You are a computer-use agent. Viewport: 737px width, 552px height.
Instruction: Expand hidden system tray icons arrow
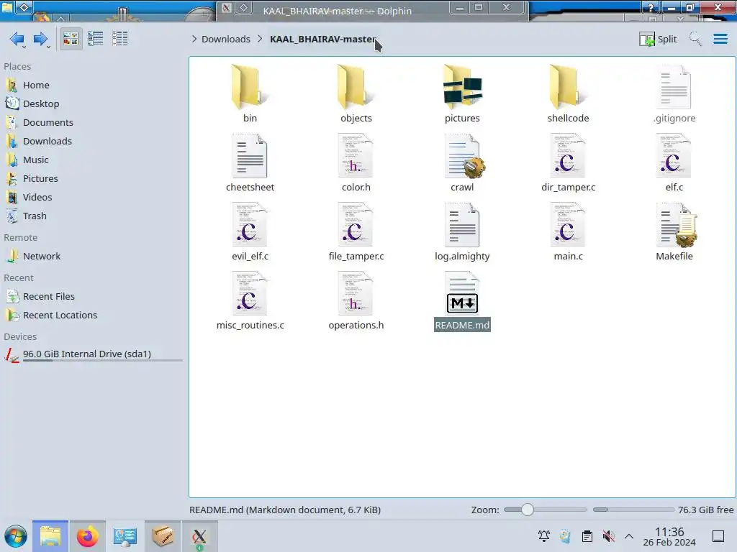coord(629,535)
